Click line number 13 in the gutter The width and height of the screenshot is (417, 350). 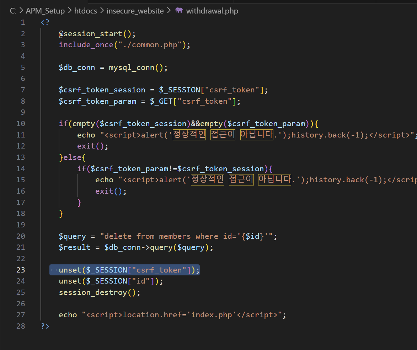coord(21,157)
